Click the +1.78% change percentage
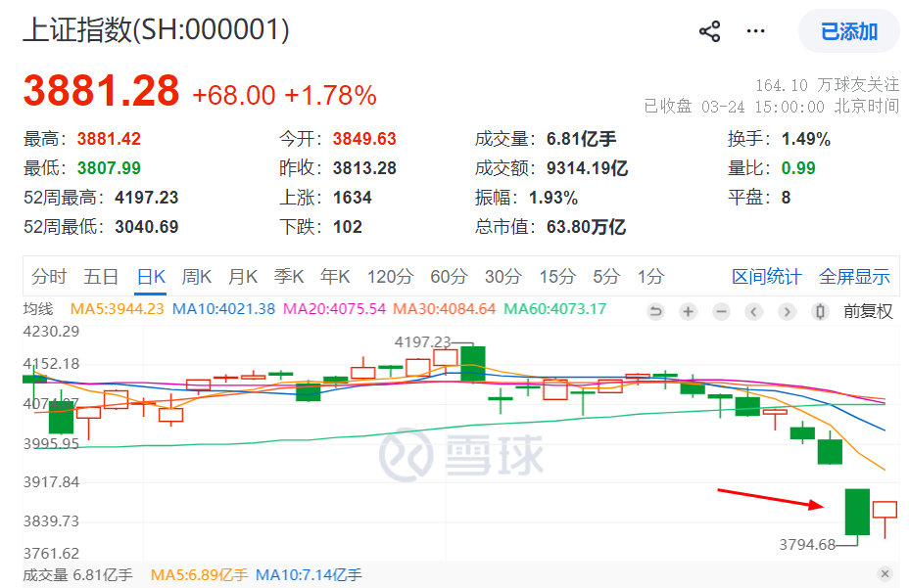The height and width of the screenshot is (588, 909). [x=330, y=96]
